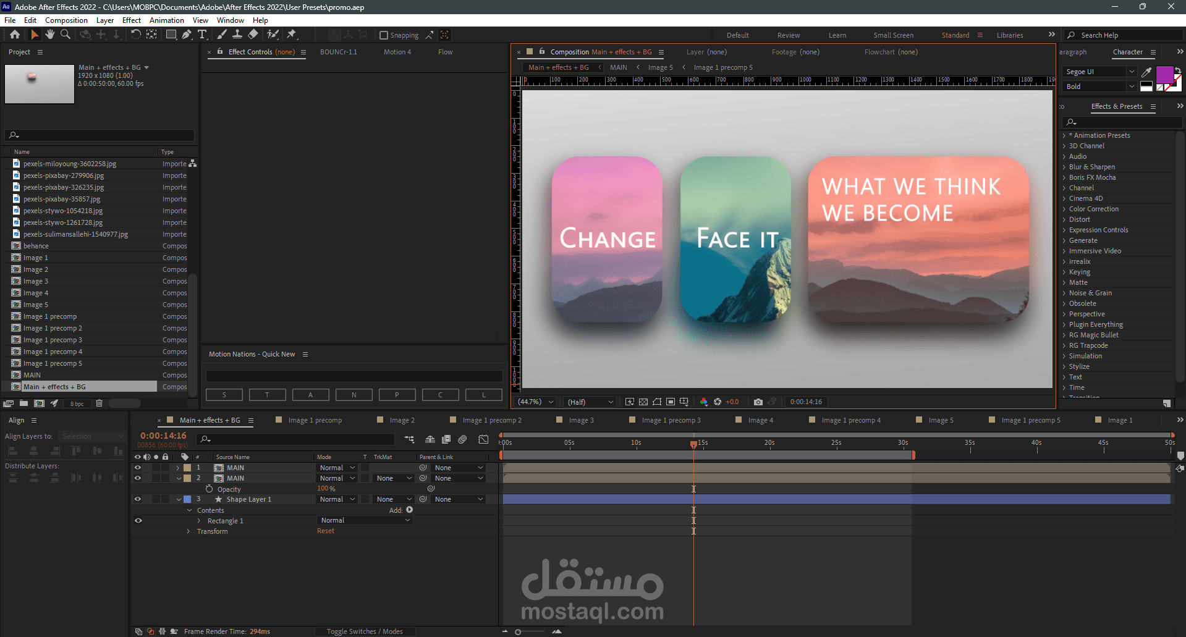Switch to the Image 2 timeline tab
Viewport: 1186px width, 637px height.
pos(402,420)
